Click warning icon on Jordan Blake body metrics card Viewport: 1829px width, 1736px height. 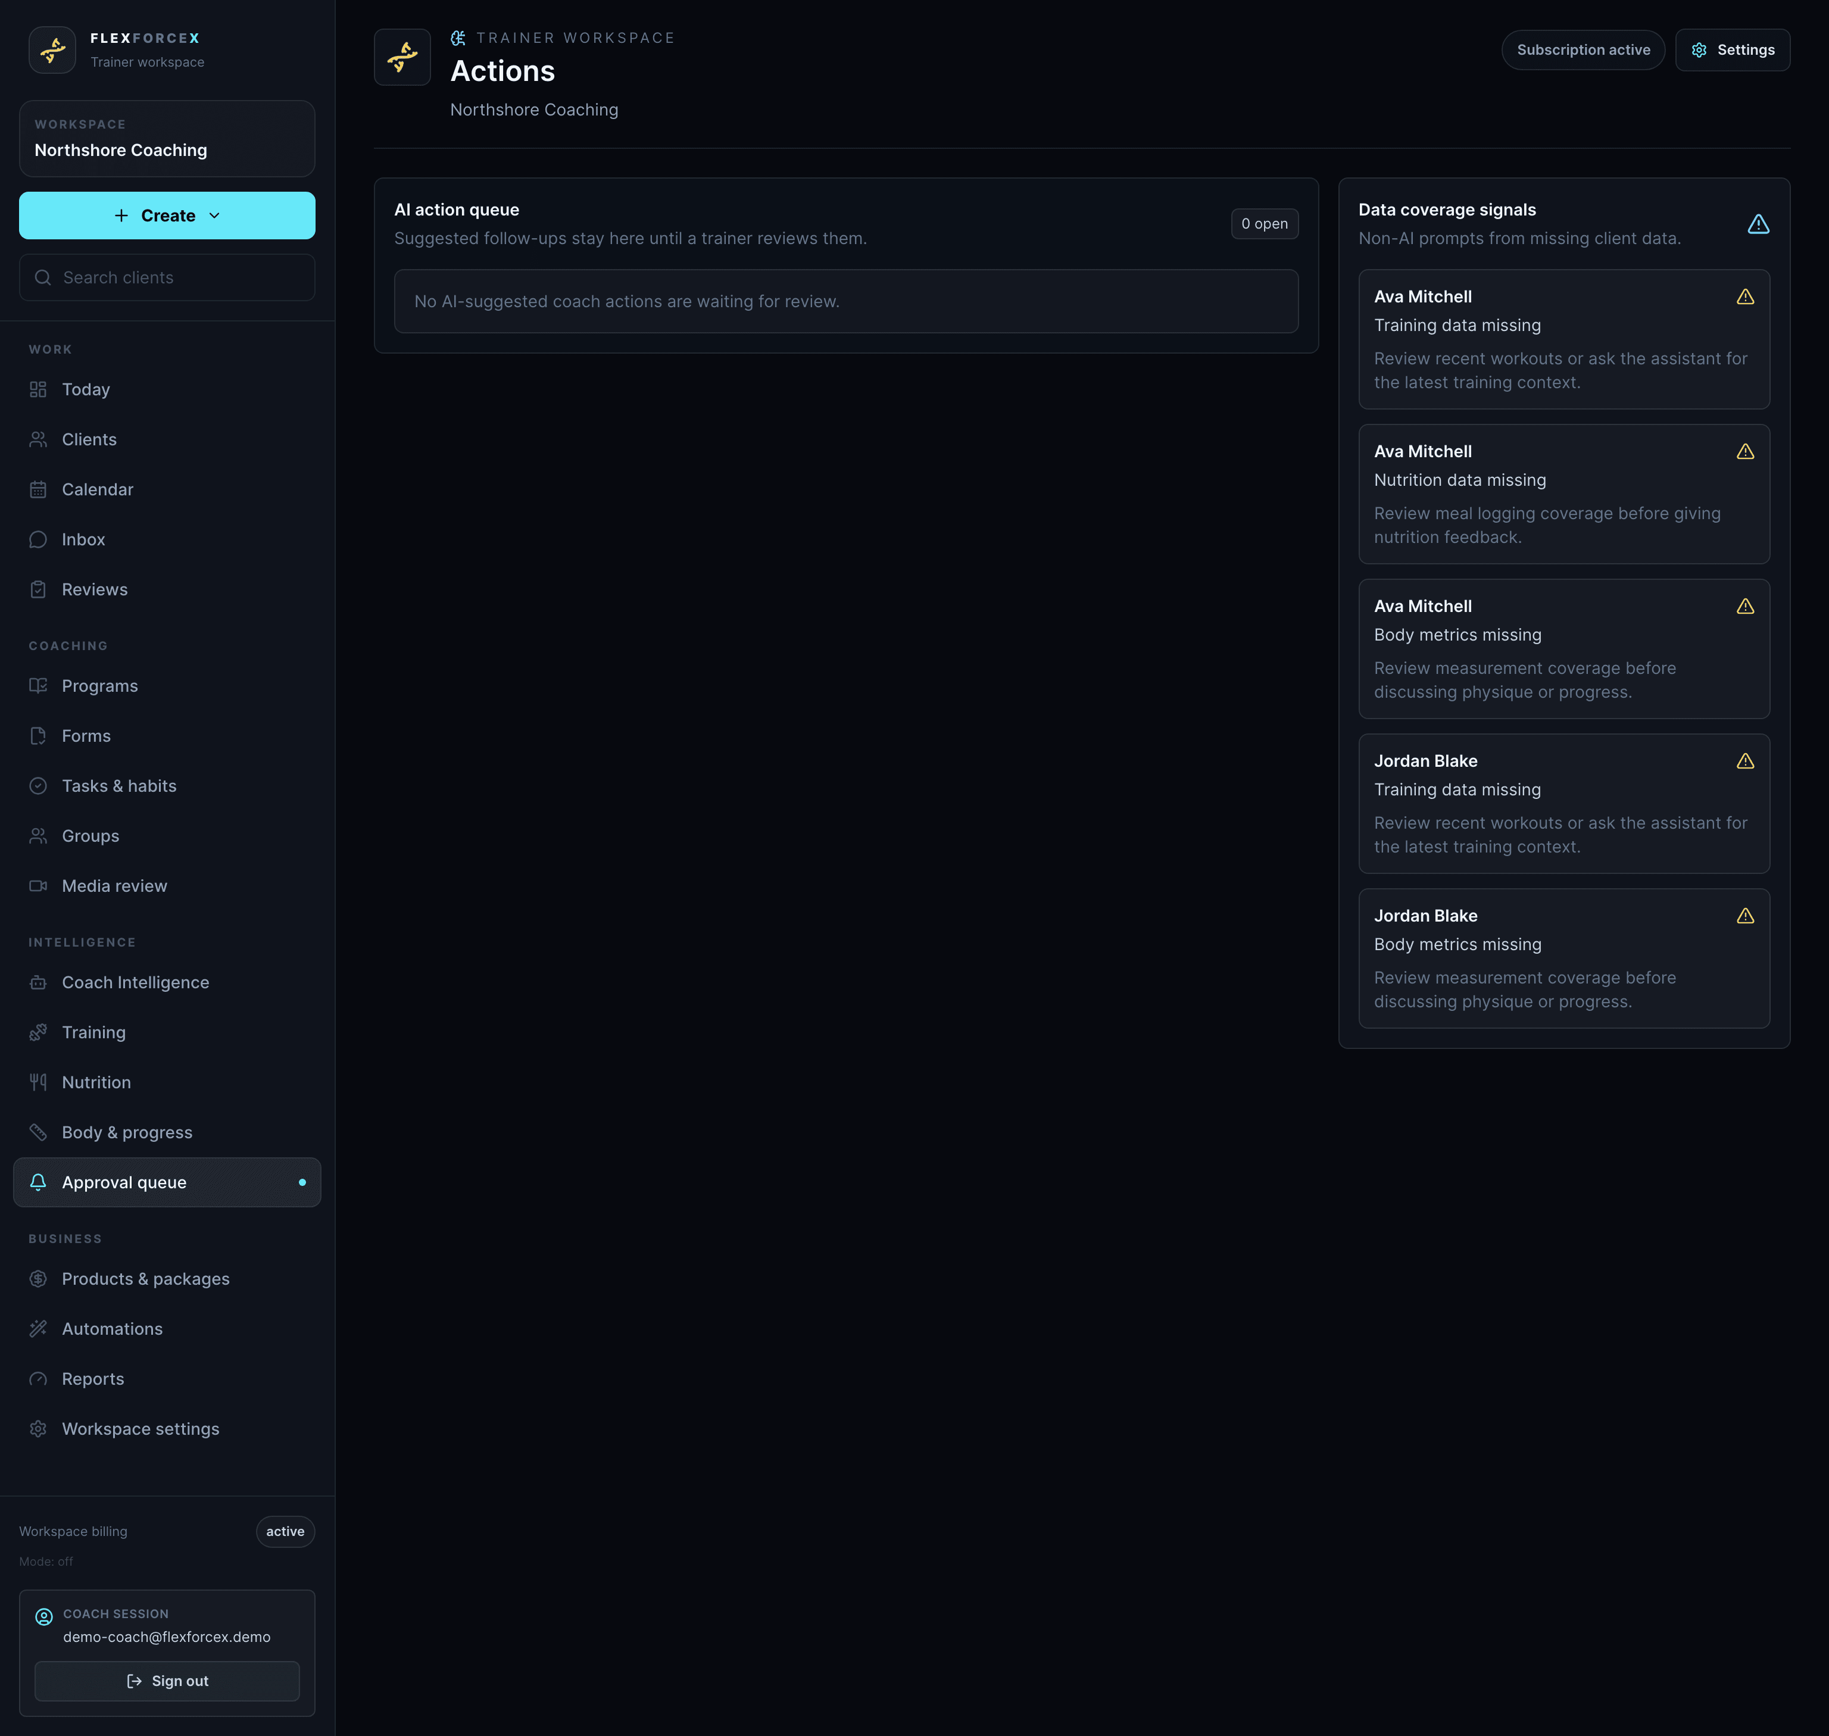click(x=1745, y=915)
